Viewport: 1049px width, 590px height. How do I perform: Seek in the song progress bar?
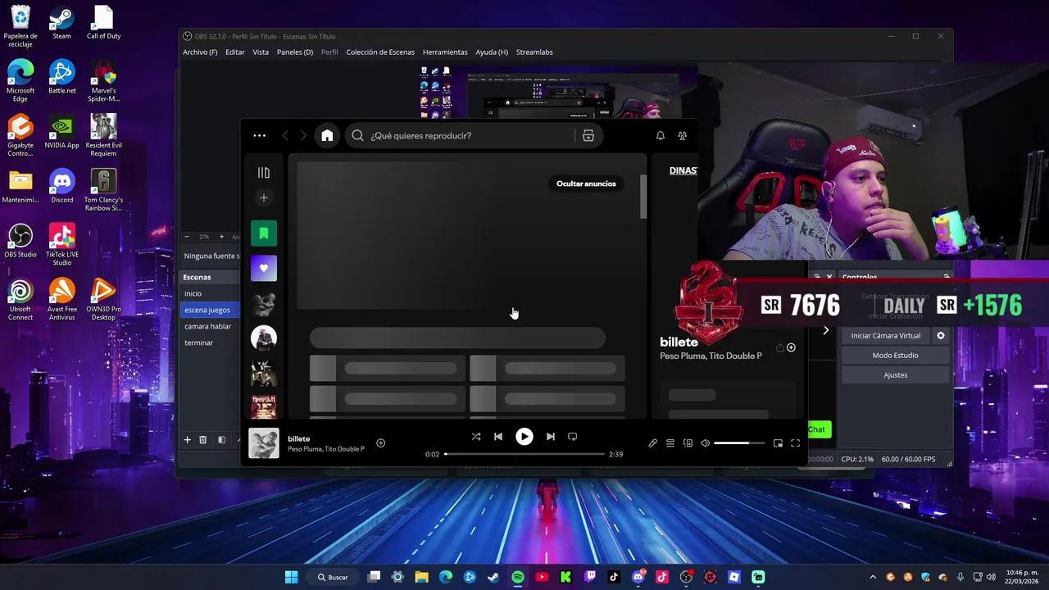click(524, 454)
